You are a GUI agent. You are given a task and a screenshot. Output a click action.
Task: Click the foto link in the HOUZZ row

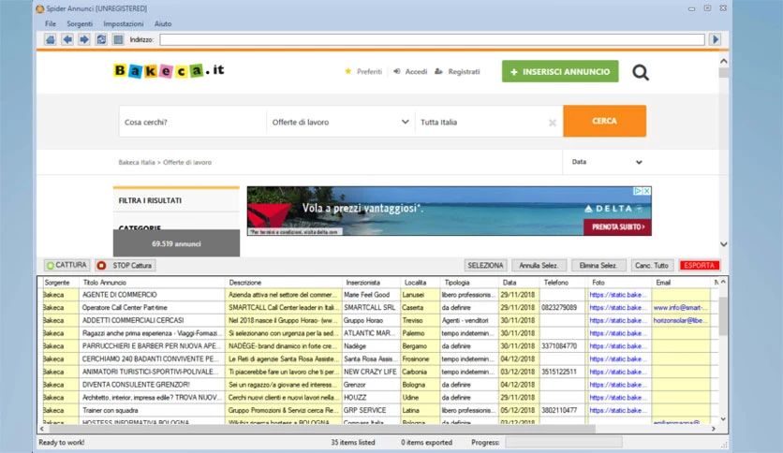click(618, 398)
